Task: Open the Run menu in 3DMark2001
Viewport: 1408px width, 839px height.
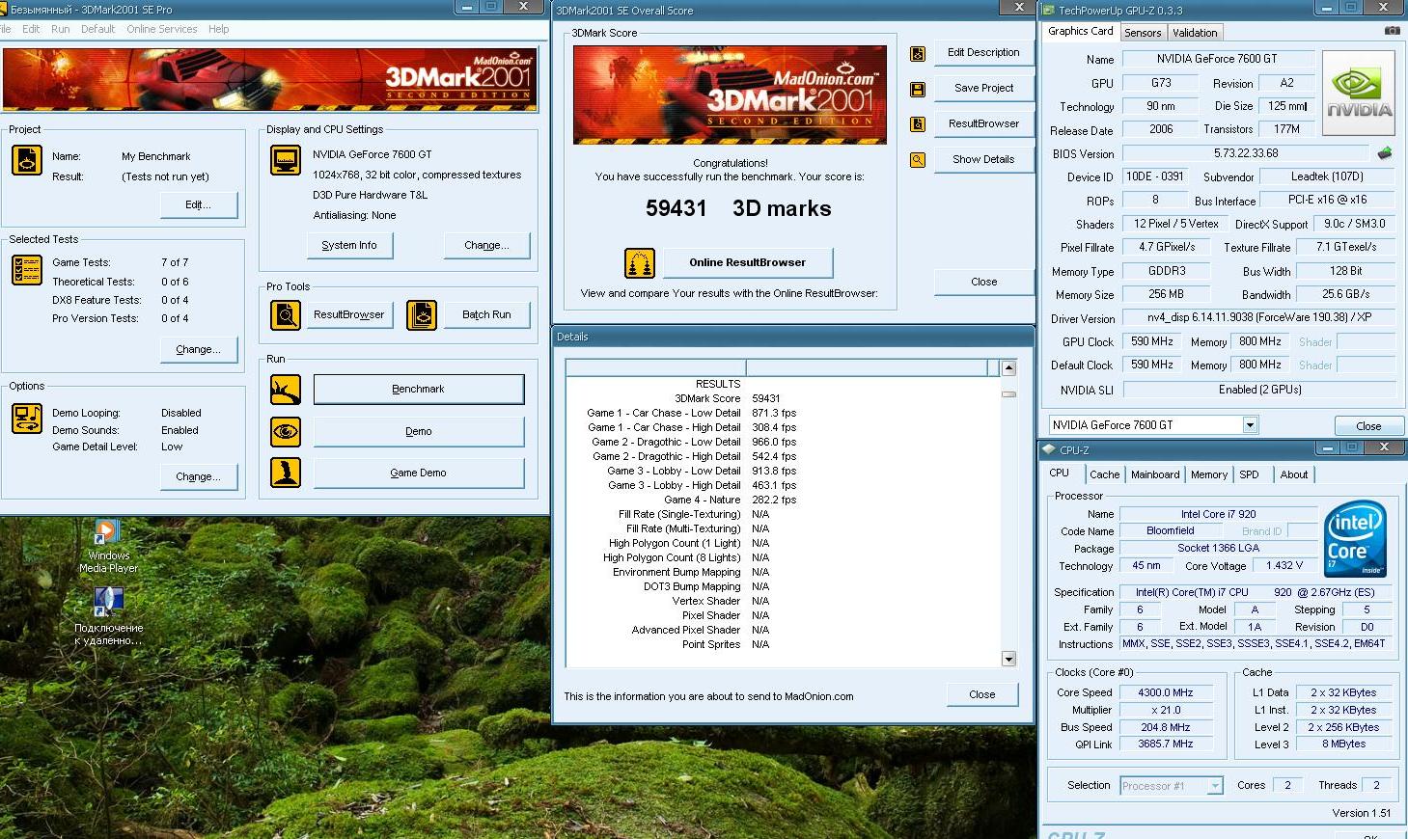Action: point(60,29)
